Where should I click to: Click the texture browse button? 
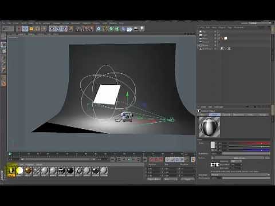click(268, 158)
